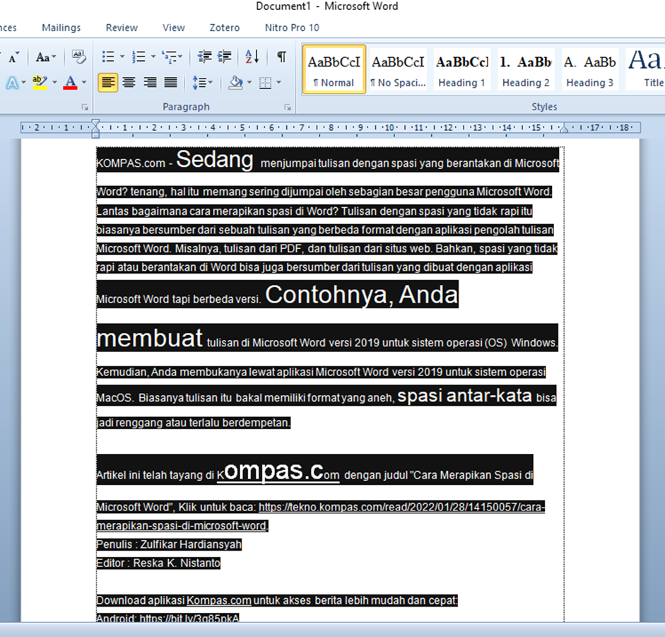
Task: Apply Shading paint bucket
Action: click(235, 82)
